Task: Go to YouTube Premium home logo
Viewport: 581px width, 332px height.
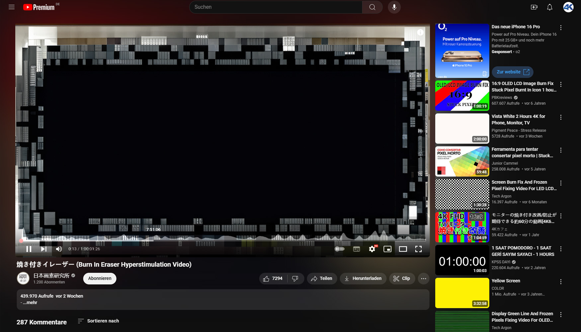Action: [x=39, y=7]
